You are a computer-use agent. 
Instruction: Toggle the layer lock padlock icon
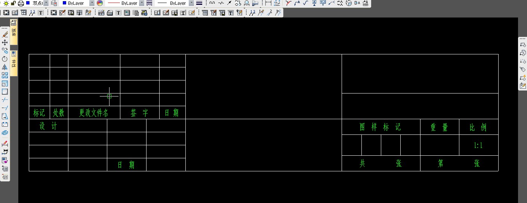tap(13, 3)
